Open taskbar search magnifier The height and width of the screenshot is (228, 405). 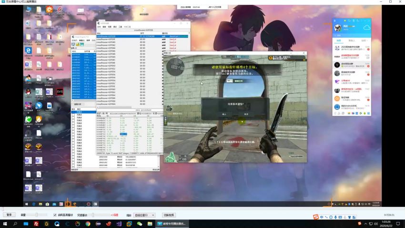(15, 224)
